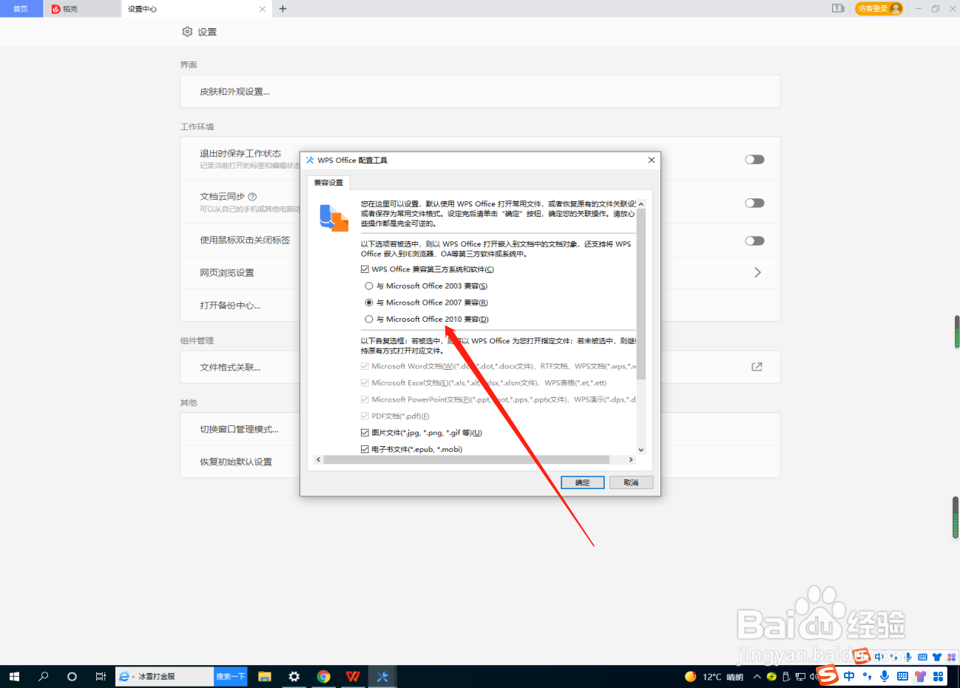Screen dimensions: 960x688
Task: Toggle the 电子书文件 checkbox
Action: point(365,449)
